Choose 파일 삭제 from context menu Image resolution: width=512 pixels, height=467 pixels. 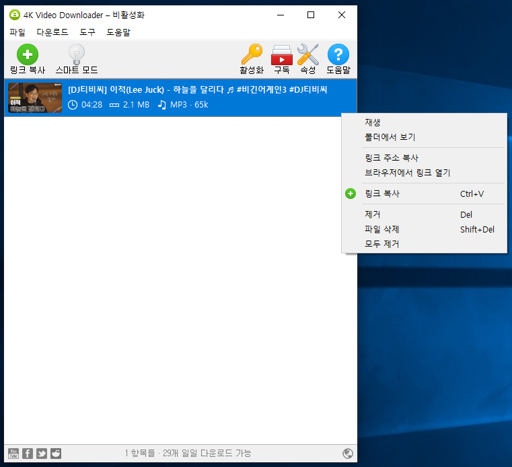pyautogui.click(x=424, y=229)
